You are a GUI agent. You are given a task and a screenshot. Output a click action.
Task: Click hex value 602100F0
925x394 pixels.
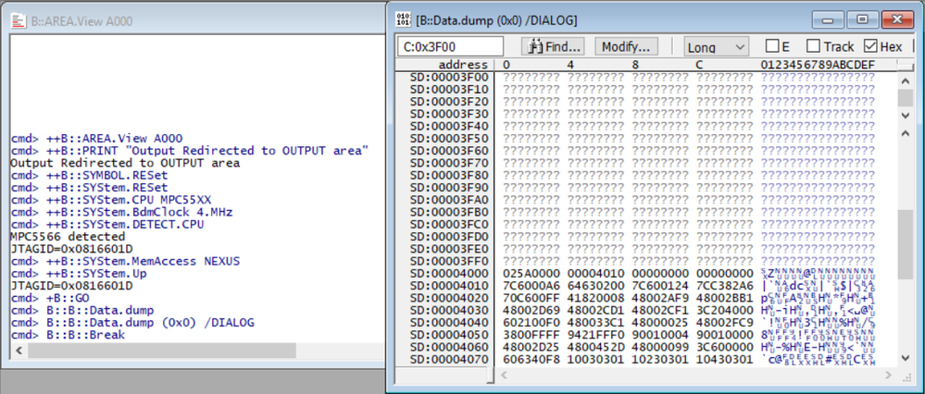click(531, 322)
